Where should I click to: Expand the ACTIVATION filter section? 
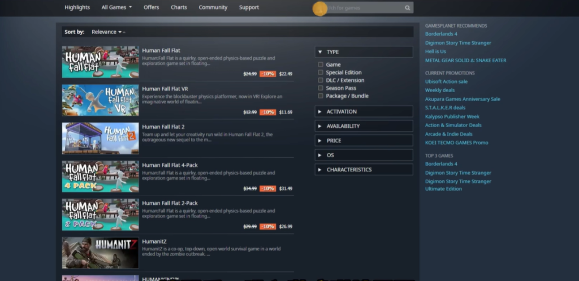pos(364,112)
